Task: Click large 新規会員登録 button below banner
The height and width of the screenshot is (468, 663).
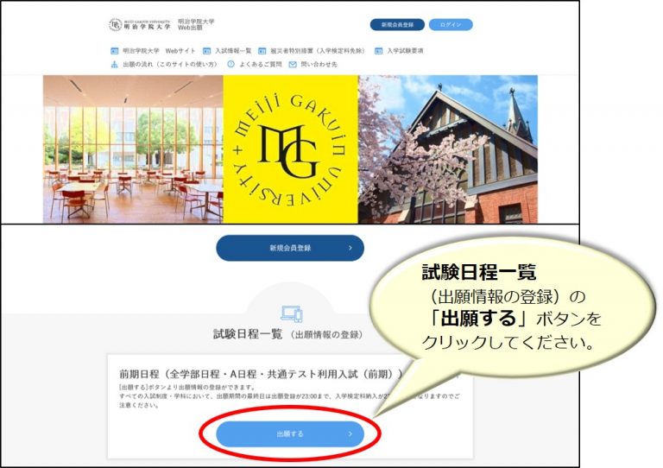Action: point(290,248)
